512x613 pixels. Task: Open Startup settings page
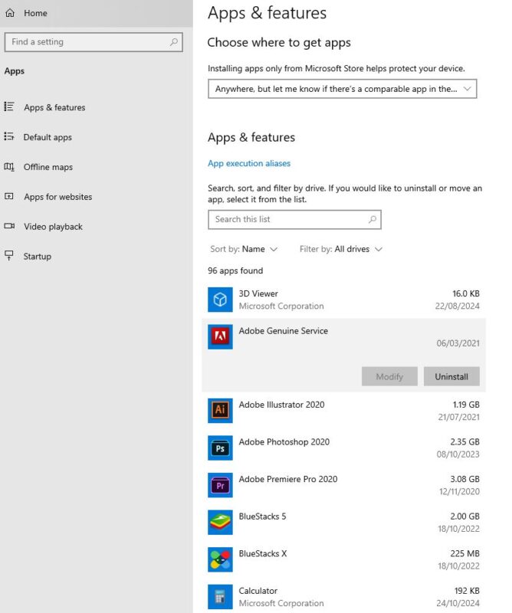point(37,256)
